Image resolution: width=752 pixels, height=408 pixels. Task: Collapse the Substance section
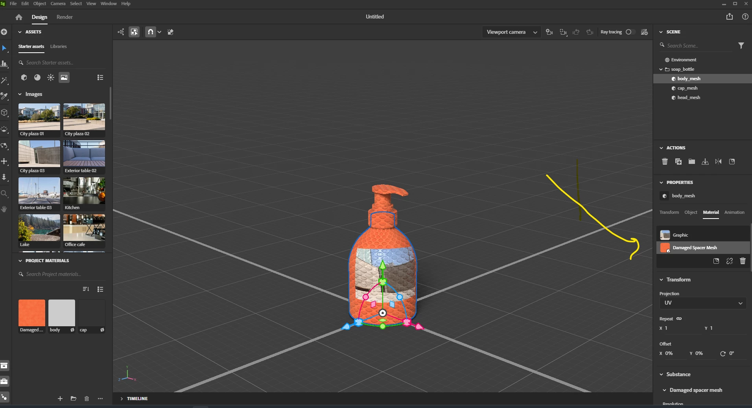pos(661,375)
